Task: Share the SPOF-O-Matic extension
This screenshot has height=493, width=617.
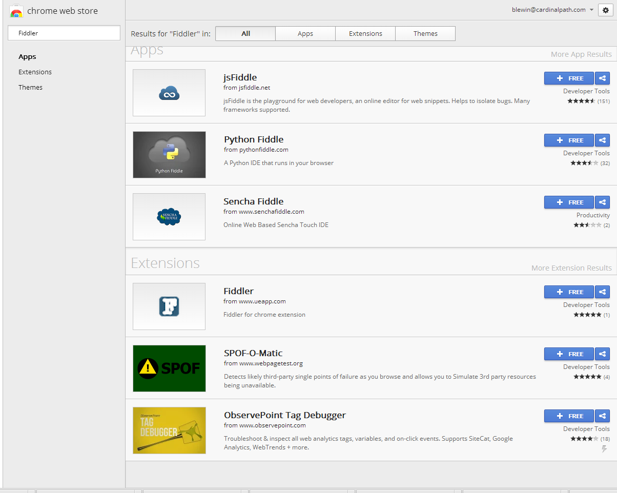Action: (x=602, y=354)
